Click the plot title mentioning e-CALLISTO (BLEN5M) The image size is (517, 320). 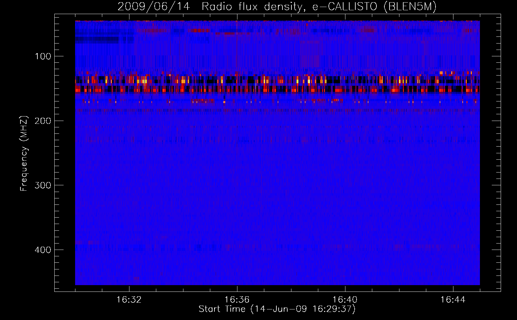click(x=277, y=7)
